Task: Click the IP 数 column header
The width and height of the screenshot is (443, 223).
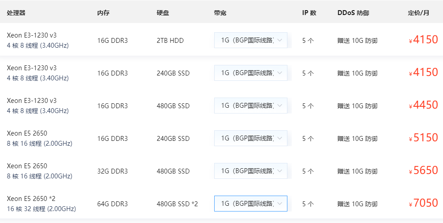Action: tap(309, 13)
